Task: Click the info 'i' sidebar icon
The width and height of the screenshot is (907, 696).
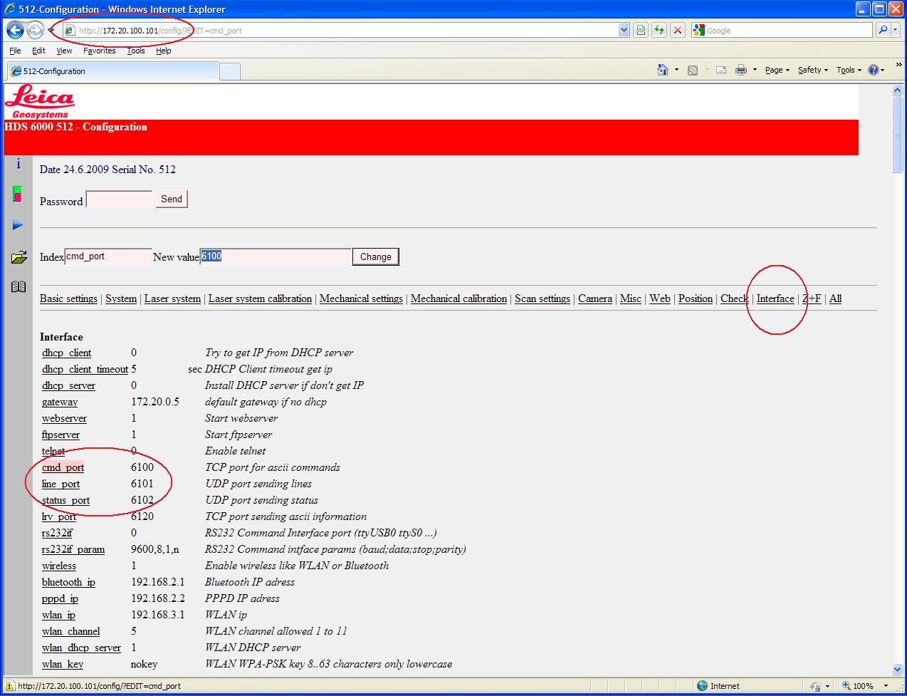Action: click(19, 164)
